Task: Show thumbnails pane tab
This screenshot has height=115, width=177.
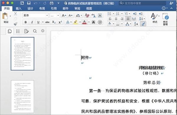Action: tap(10, 31)
